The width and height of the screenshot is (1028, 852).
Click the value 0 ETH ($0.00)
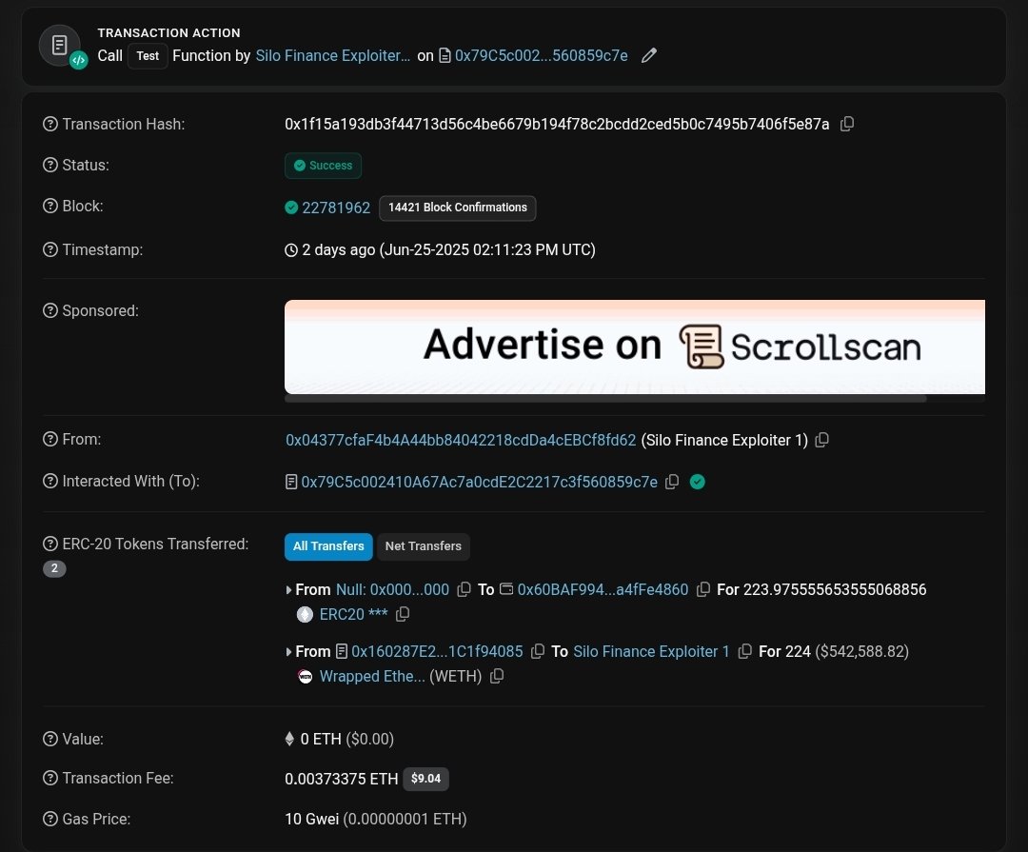point(346,739)
